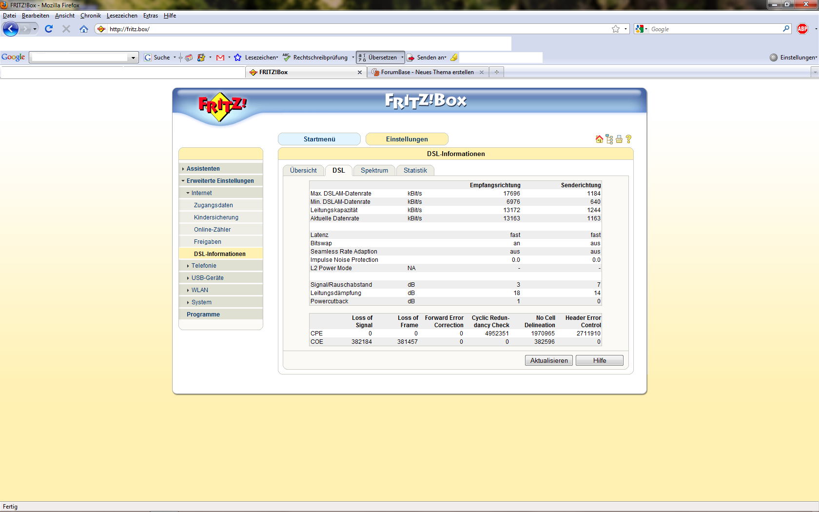Open the address bar history dropdown arrow
819x512 pixels.
[x=625, y=29]
